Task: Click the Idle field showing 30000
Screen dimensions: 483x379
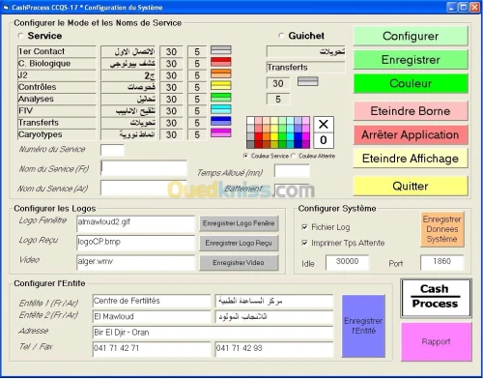Action: [348, 262]
